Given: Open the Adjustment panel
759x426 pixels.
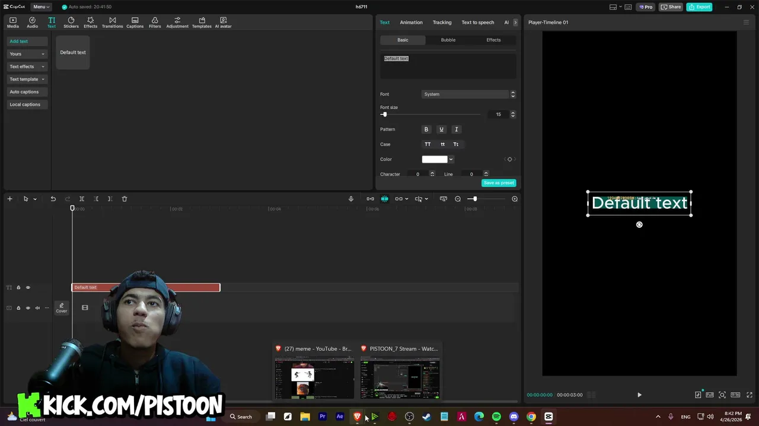Looking at the screenshot, I should click(177, 22).
